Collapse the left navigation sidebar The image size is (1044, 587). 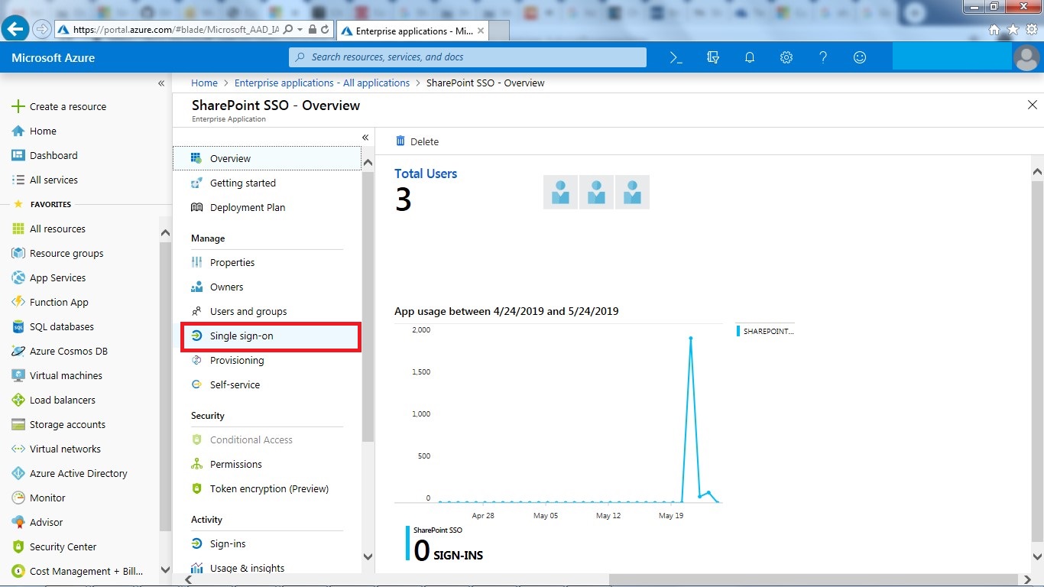161,83
